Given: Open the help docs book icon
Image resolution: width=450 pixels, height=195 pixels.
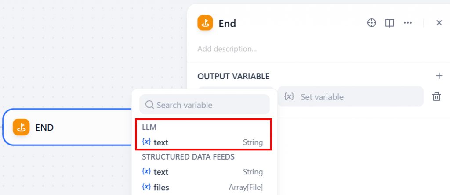Looking at the screenshot, I should pyautogui.click(x=389, y=23).
